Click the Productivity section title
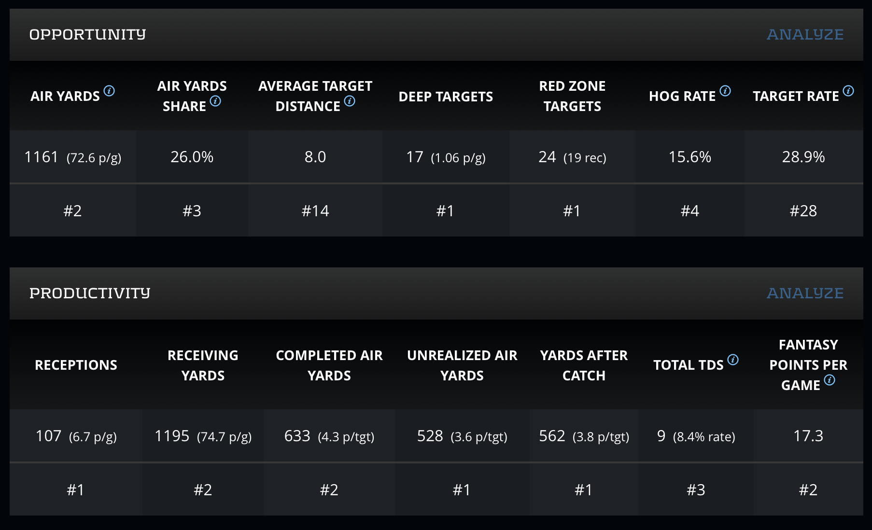The height and width of the screenshot is (530, 872). tap(90, 293)
